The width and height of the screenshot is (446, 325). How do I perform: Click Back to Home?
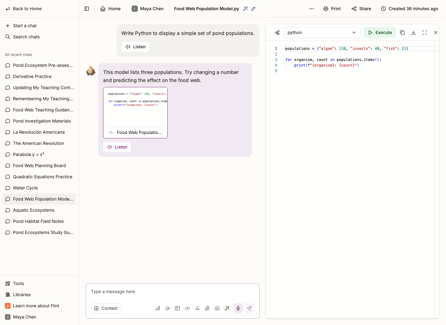[24, 9]
